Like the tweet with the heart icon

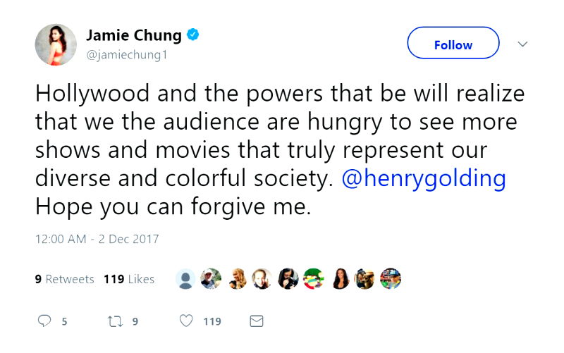[x=186, y=321]
